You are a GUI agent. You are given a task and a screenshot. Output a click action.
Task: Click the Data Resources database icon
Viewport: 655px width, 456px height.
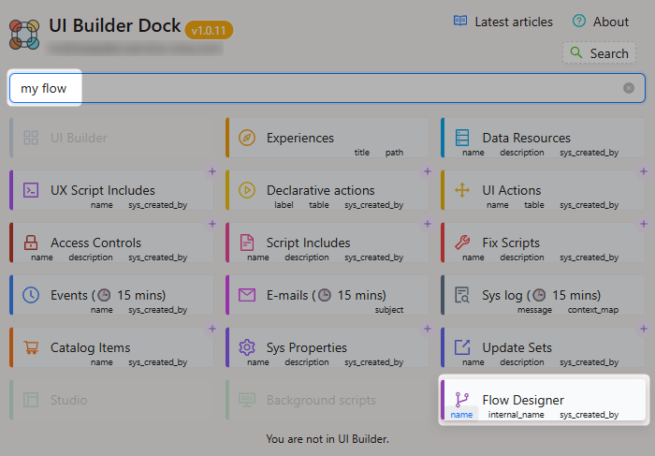[462, 138]
